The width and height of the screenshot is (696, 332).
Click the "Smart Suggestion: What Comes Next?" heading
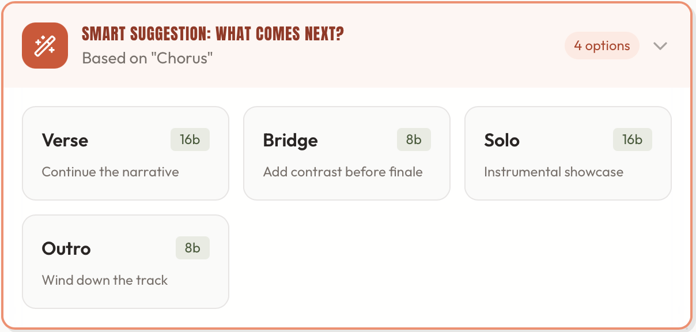pos(213,35)
